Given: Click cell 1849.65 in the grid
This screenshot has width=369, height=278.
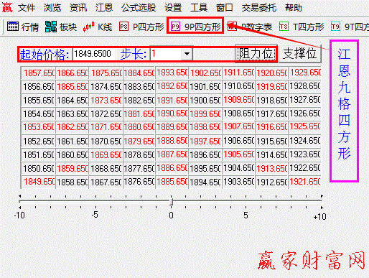Looking at the screenshot, I should coord(38,182).
